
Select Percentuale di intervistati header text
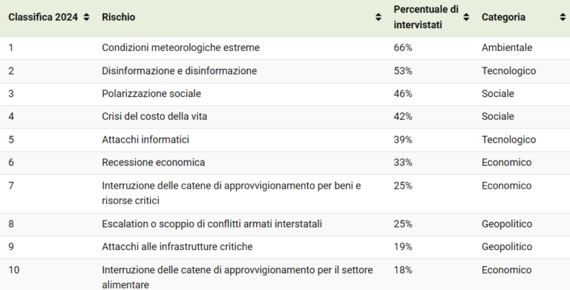[x=426, y=17]
